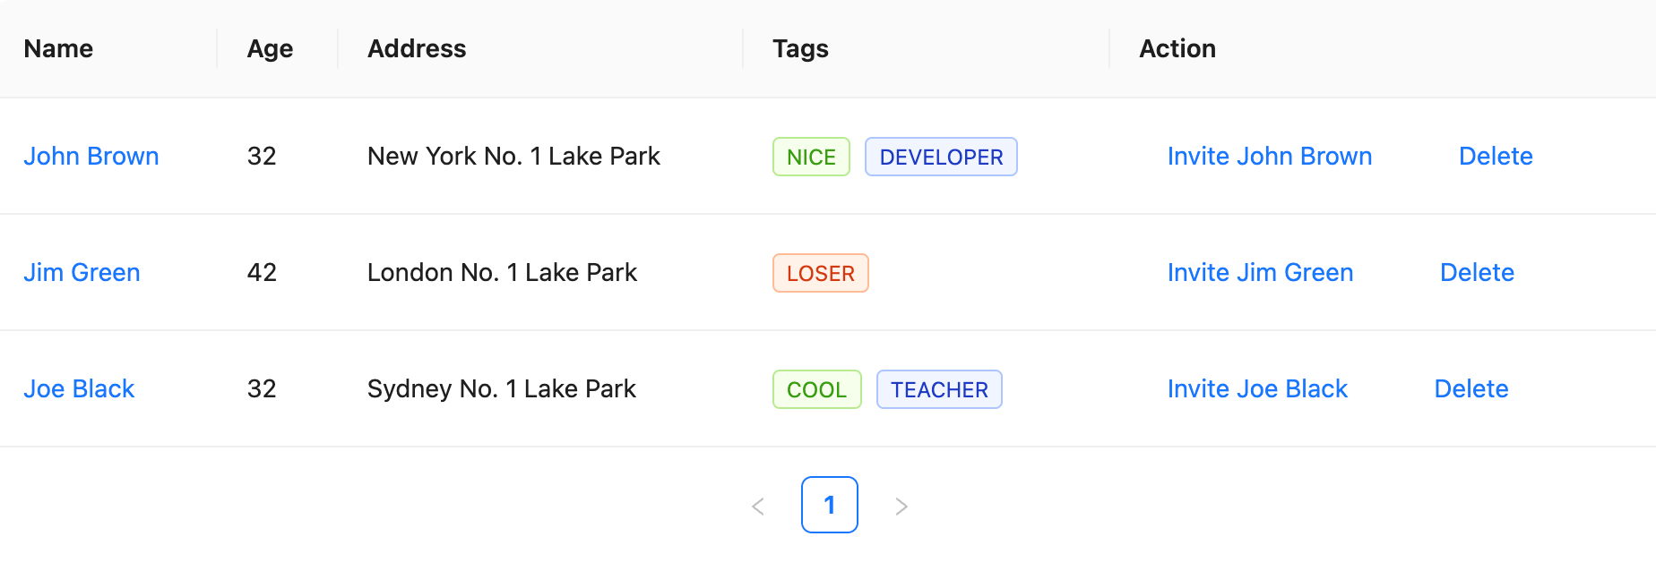
Task: Click the LOSER tag
Action: [821, 273]
